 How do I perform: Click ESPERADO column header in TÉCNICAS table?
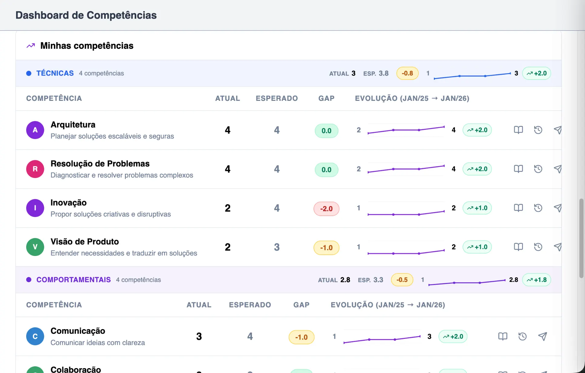(277, 98)
